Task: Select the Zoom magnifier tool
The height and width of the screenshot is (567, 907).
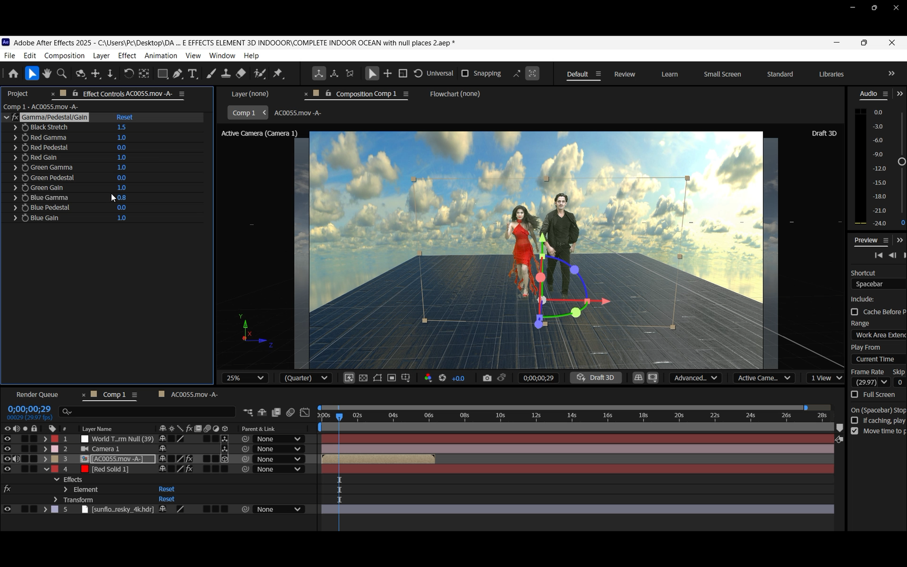Action: tap(62, 74)
